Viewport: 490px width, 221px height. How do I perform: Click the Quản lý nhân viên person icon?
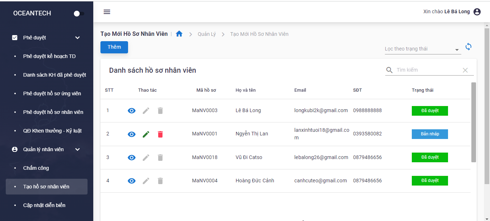click(15, 149)
